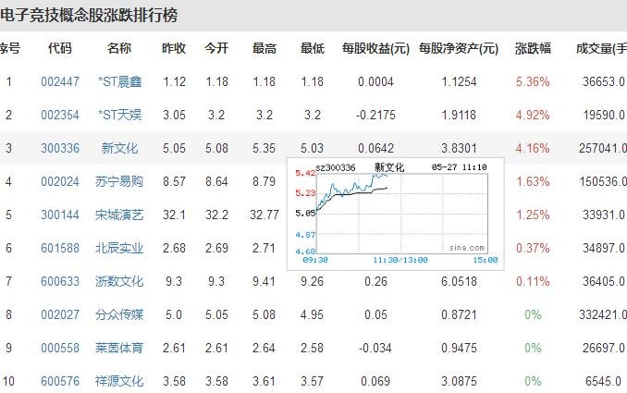Screen dimensions: 627x393
Task: Click the 昨收 column header
Action: coord(174,48)
